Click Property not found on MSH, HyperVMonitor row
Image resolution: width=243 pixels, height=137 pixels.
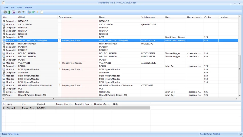click(72, 69)
